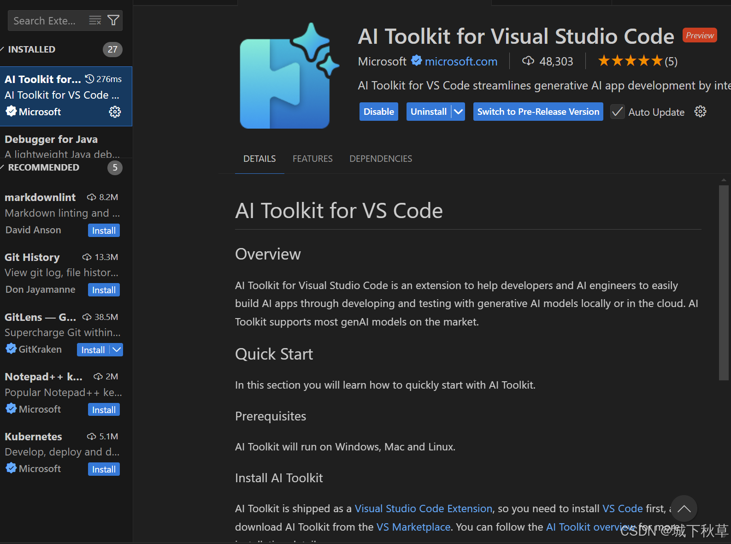Select AI Toolkit entry in installed list
Screen dimensions: 731x544
(66, 96)
